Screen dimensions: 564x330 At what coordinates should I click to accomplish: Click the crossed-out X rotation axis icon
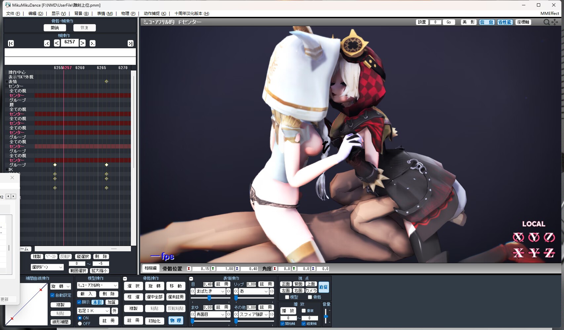click(x=518, y=237)
